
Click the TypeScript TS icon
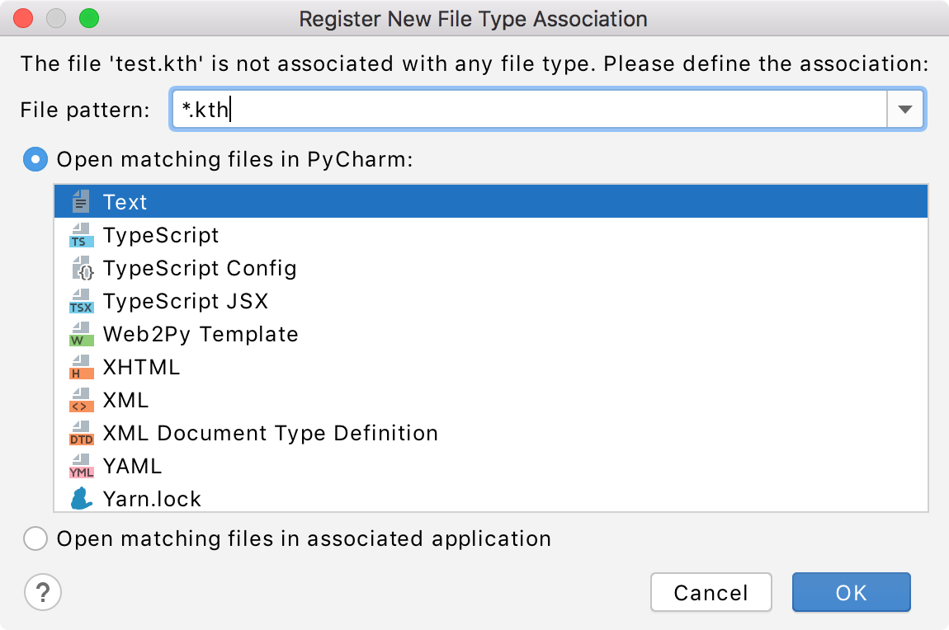pyautogui.click(x=81, y=234)
